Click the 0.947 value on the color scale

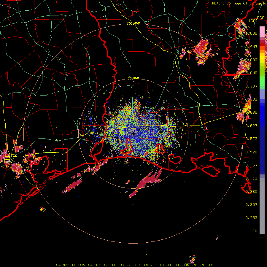tap(251, 47)
